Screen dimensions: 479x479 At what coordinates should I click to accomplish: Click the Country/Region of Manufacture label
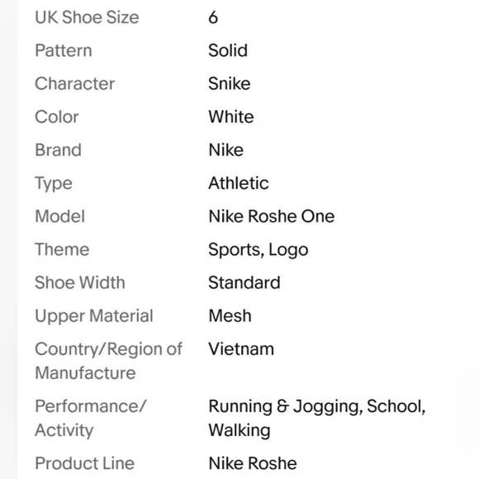coord(109,361)
